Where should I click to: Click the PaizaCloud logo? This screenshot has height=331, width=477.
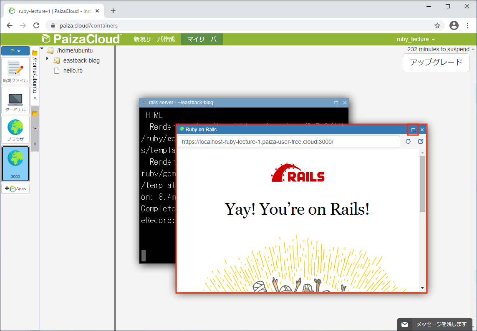[x=81, y=39]
